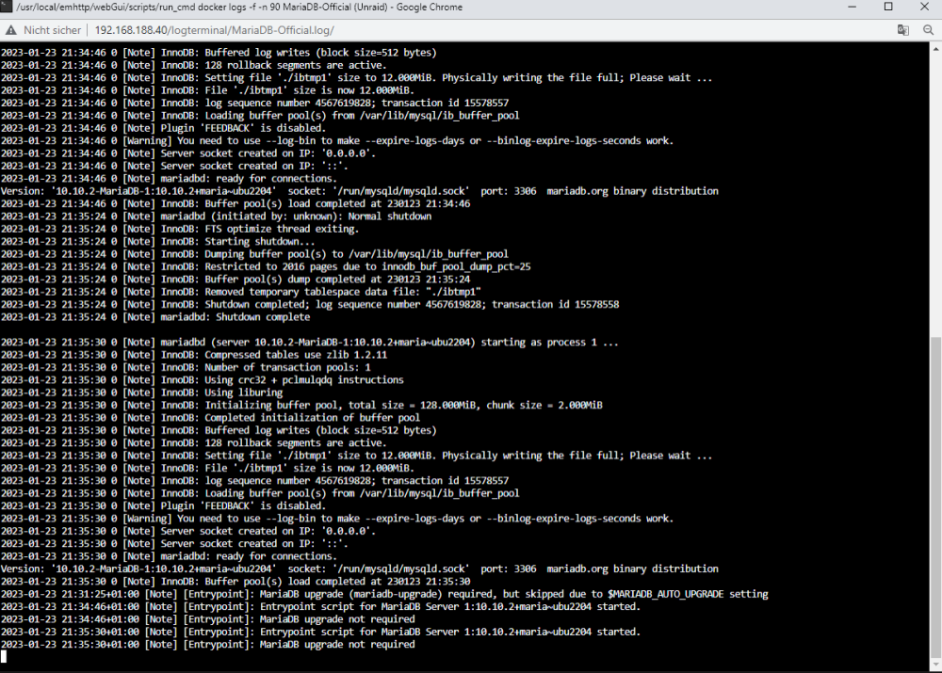
Task: Click the 'Nicht sicher' security warning icon
Action: pos(10,30)
